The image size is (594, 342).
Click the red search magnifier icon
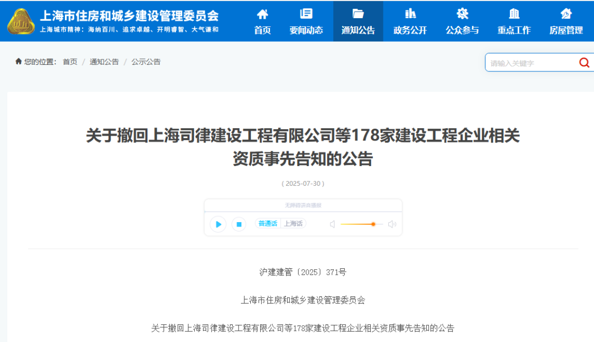tap(584, 63)
